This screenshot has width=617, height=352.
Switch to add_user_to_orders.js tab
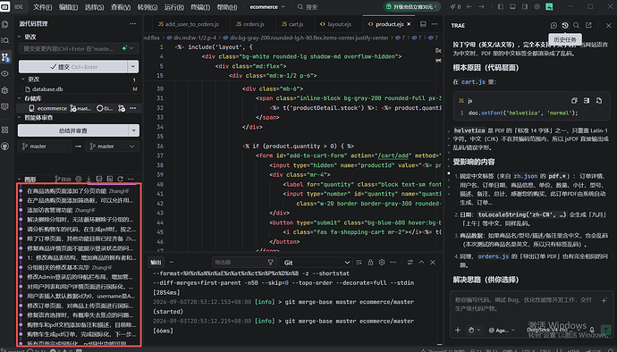tap(188, 24)
